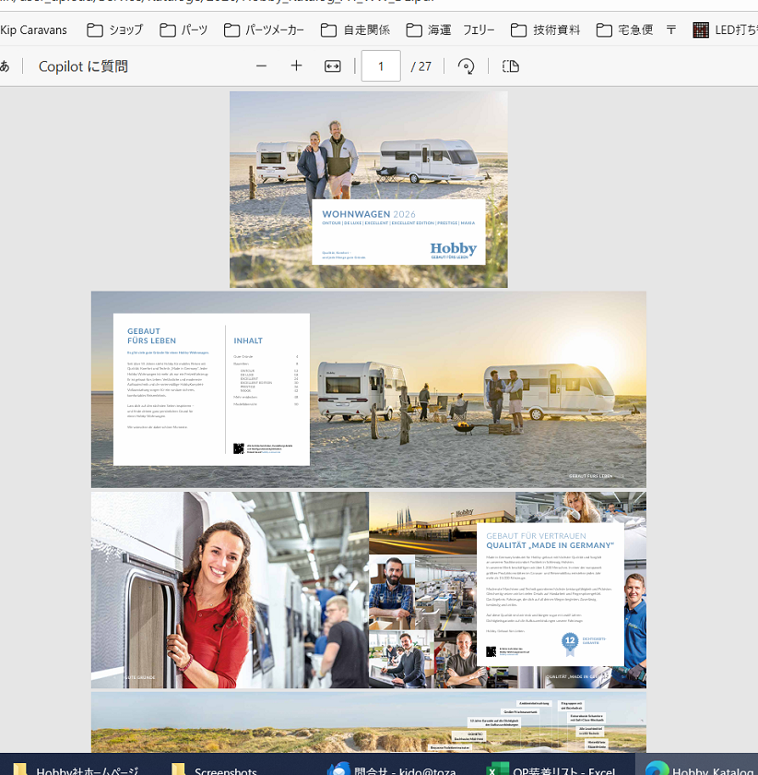Click the Hobby factory building photo

(x=442, y=522)
